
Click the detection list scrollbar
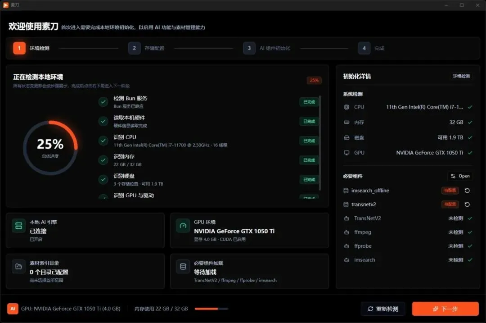pyautogui.click(x=319, y=143)
